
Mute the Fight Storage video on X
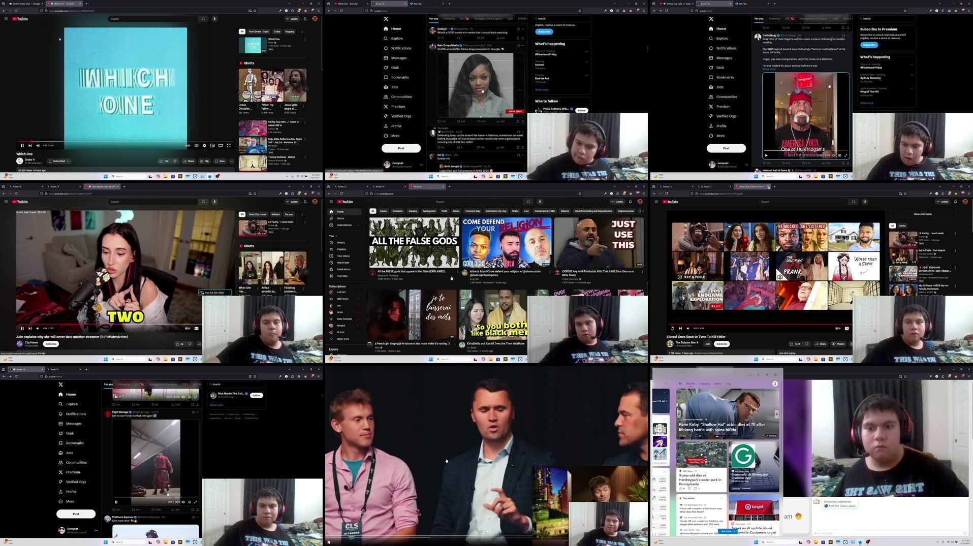183,502
